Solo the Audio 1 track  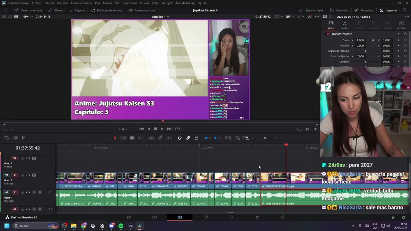(x=34, y=192)
